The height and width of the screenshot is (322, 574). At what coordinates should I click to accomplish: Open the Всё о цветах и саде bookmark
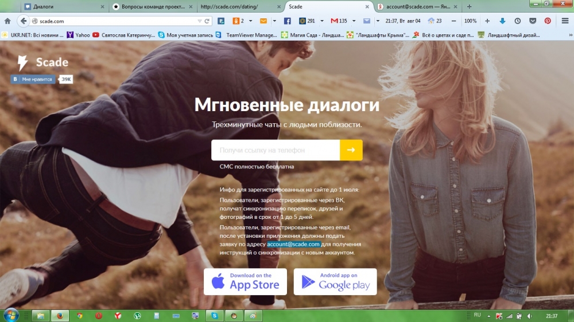coord(443,35)
